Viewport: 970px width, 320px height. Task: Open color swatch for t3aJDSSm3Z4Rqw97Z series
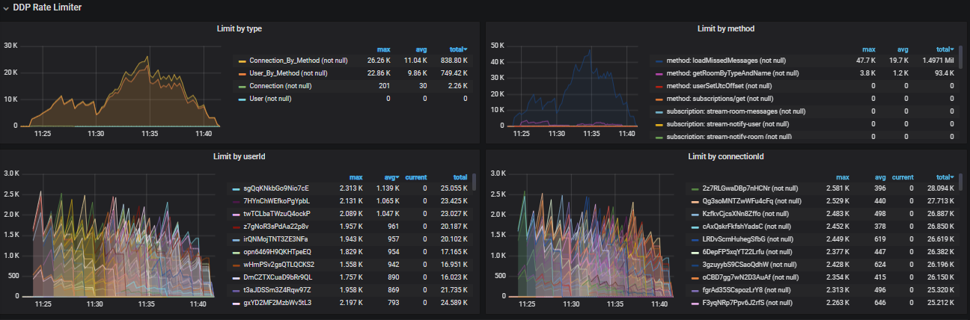pyautogui.click(x=237, y=289)
